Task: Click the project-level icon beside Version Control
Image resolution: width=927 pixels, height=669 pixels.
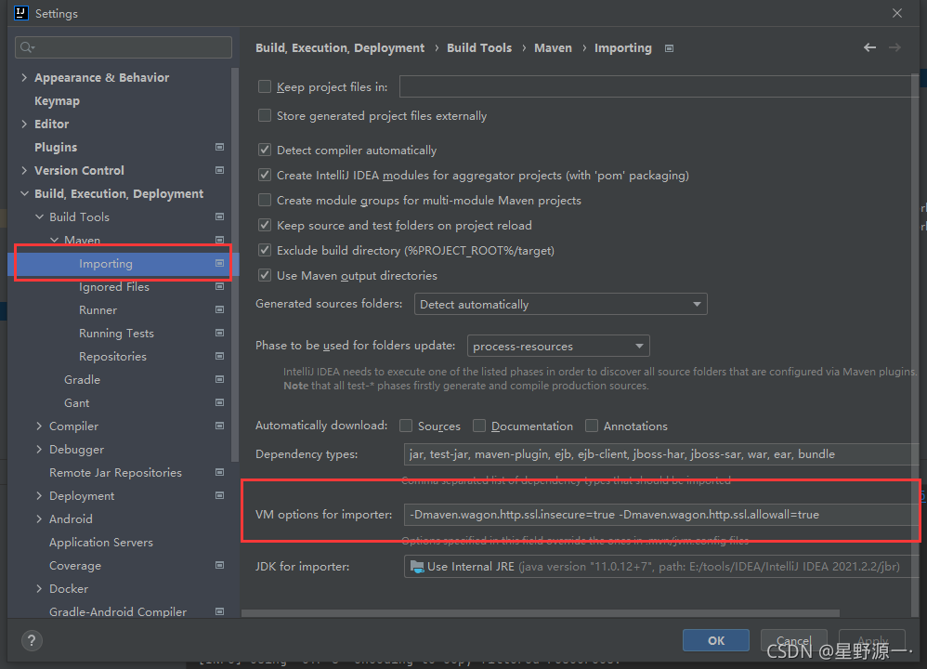Action: (x=219, y=170)
